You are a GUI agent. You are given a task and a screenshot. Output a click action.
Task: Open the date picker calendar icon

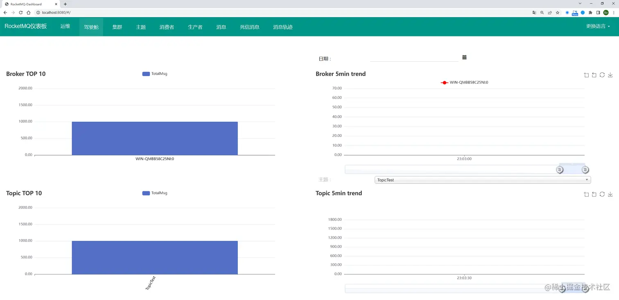pyautogui.click(x=464, y=57)
